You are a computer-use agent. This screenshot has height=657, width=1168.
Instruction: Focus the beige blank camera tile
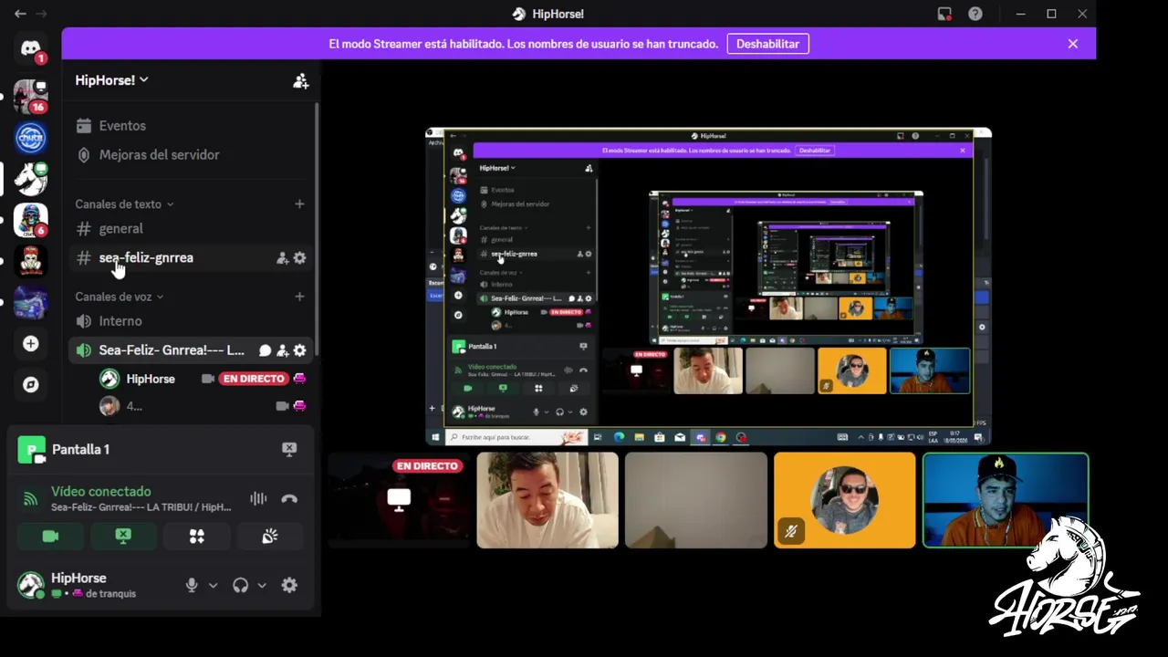[x=696, y=501]
